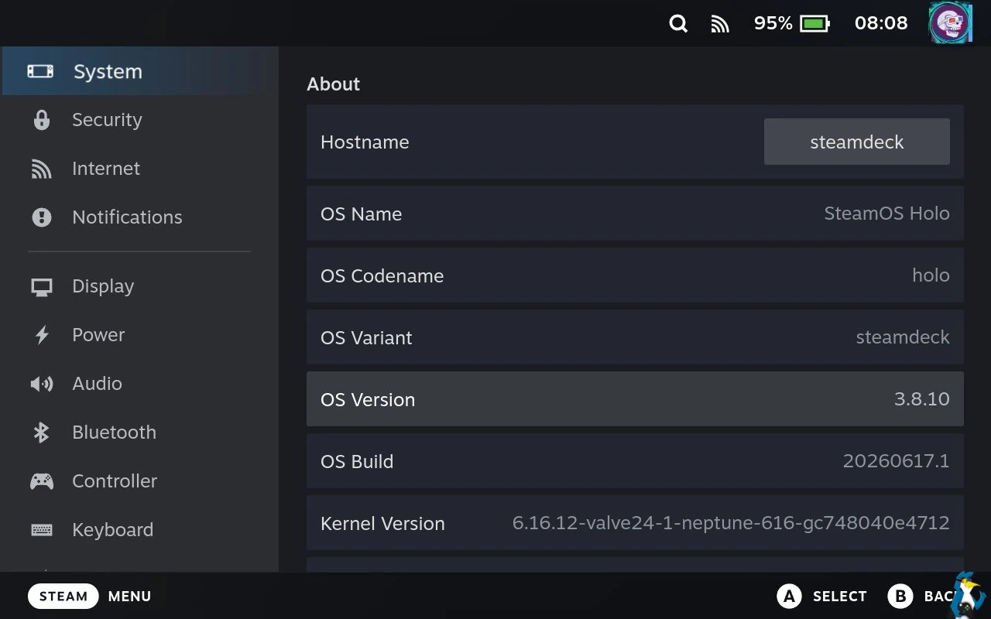Click the 95% battery percentage
This screenshot has height=619, width=991.
click(x=773, y=23)
